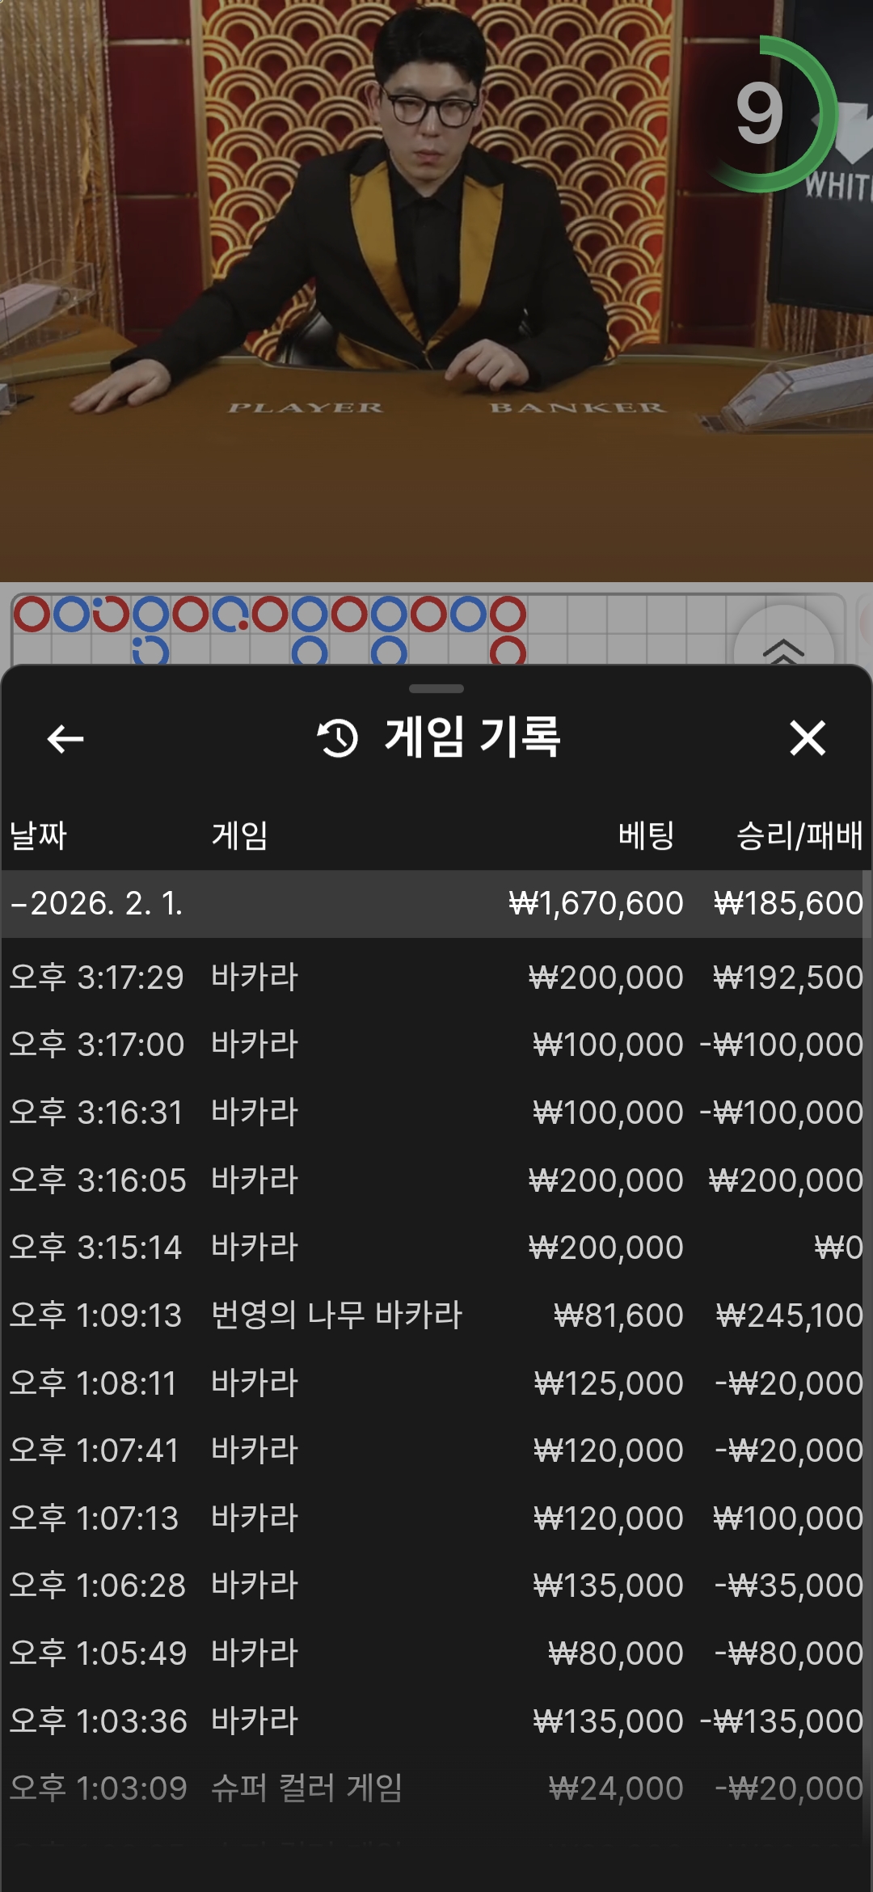Open the 오후 3:17:00 바카라 record

pos(436,1045)
